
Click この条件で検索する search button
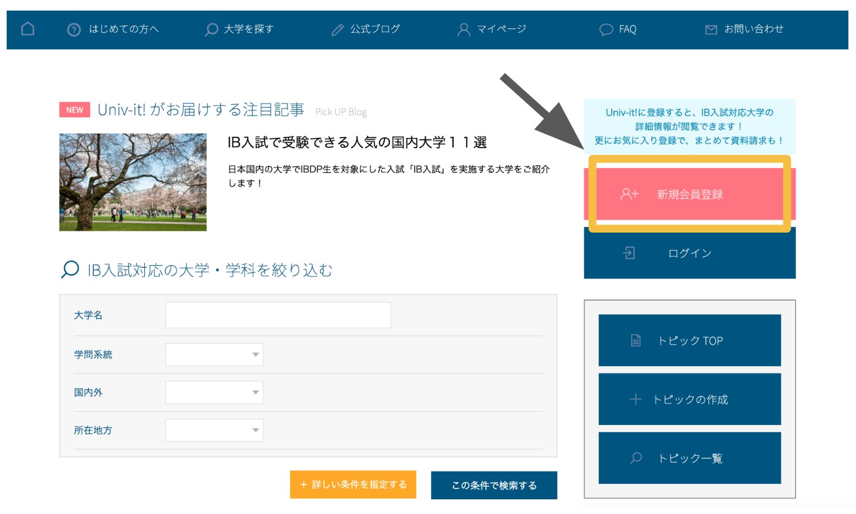tap(494, 485)
